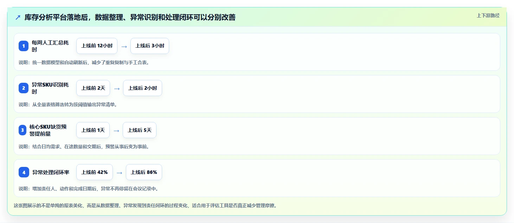514x223 pixels.
Task: Click the title 库存分析平台落地后 heading
Action: click(130, 17)
